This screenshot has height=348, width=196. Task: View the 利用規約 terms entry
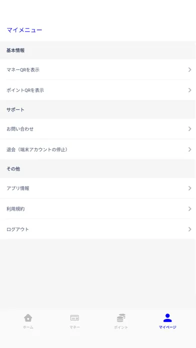[x=98, y=208]
